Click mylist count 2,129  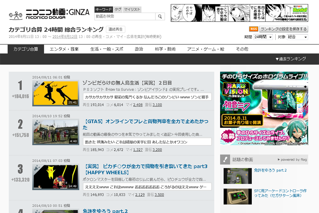(x=140, y=195)
